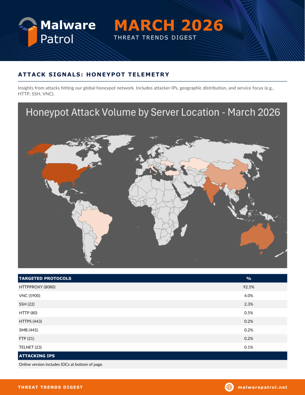
Task: Select the 'SSH (22)' row label
Action: point(27,304)
